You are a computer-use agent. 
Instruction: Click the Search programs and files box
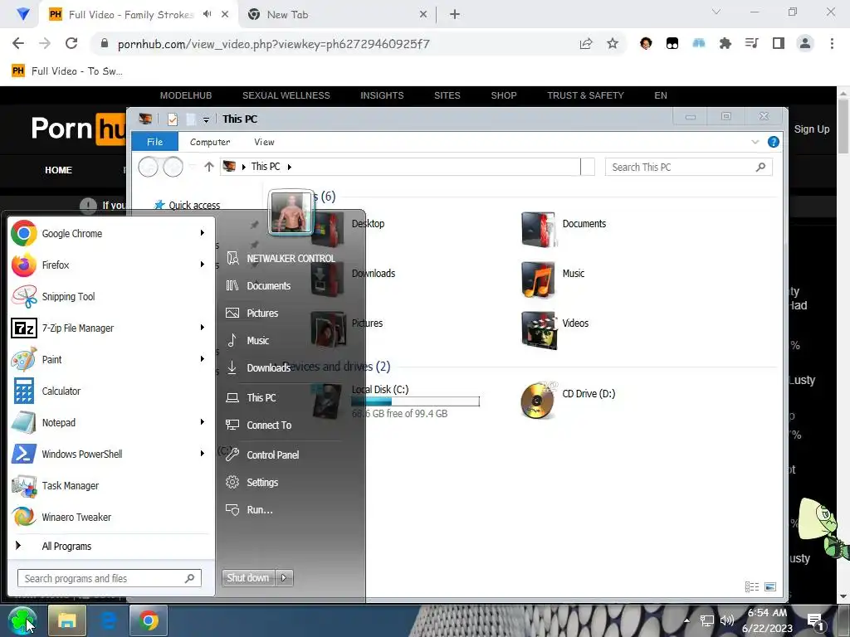(x=109, y=578)
